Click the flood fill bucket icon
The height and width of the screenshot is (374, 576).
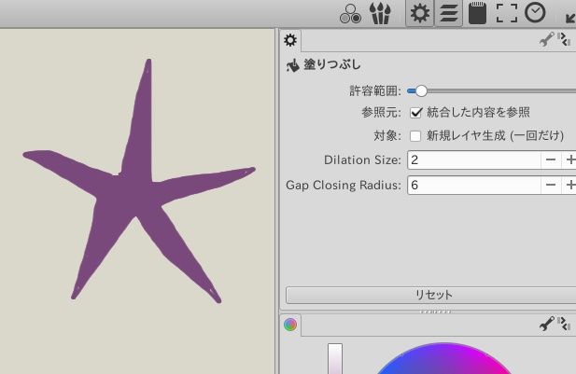pos(293,65)
